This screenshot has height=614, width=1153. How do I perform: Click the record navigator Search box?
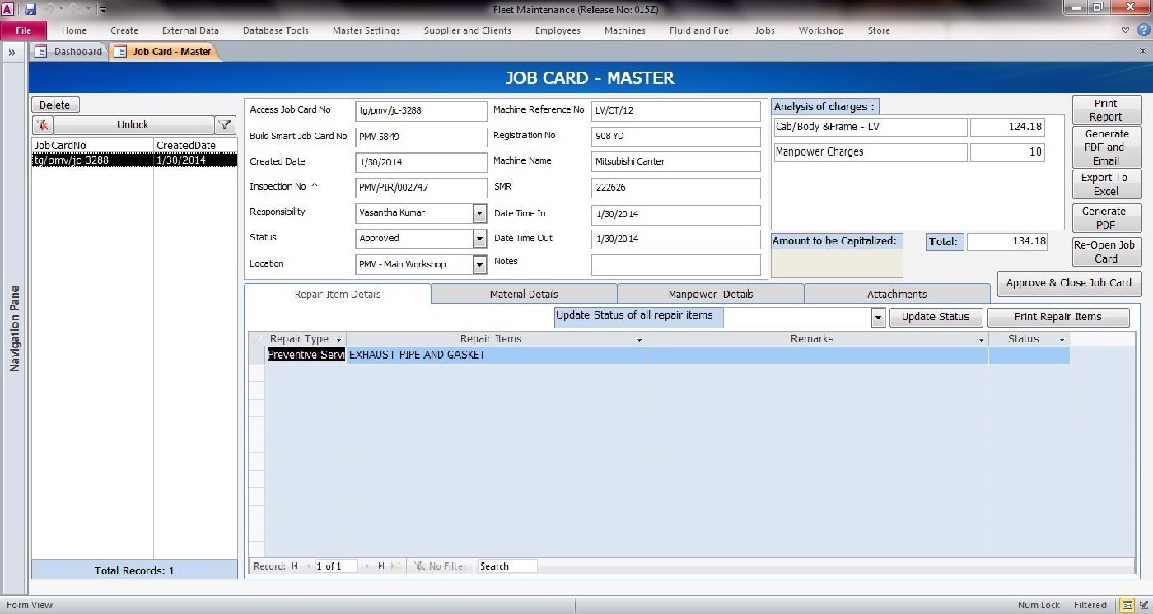506,566
